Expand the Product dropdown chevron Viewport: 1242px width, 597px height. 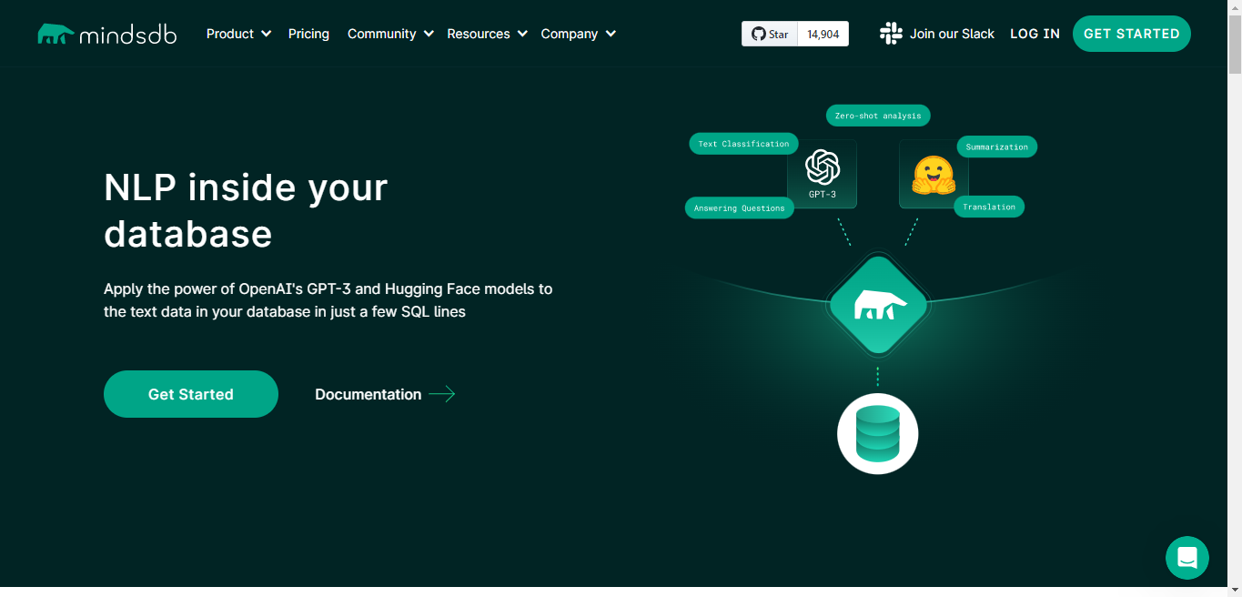267,34
